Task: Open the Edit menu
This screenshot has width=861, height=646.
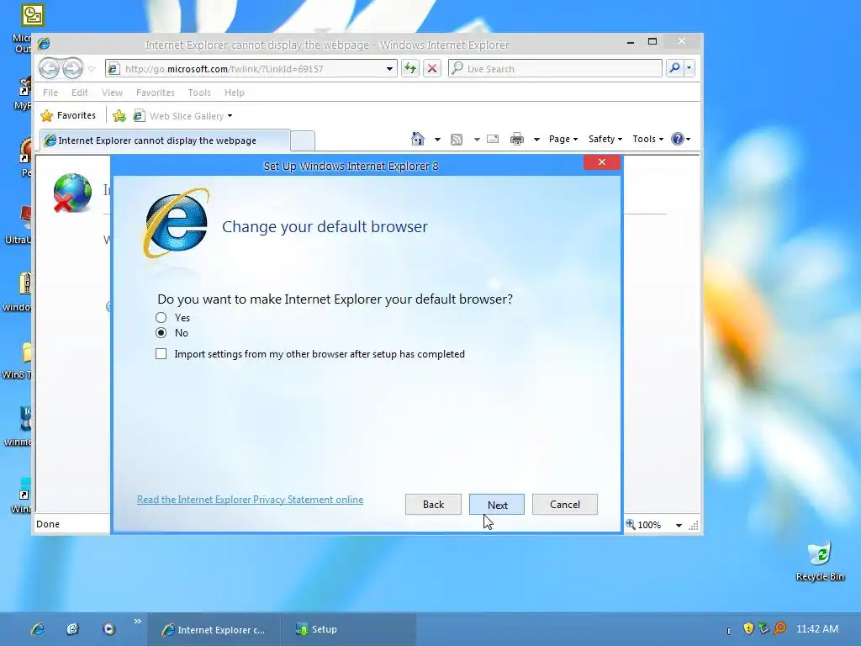Action: click(79, 93)
